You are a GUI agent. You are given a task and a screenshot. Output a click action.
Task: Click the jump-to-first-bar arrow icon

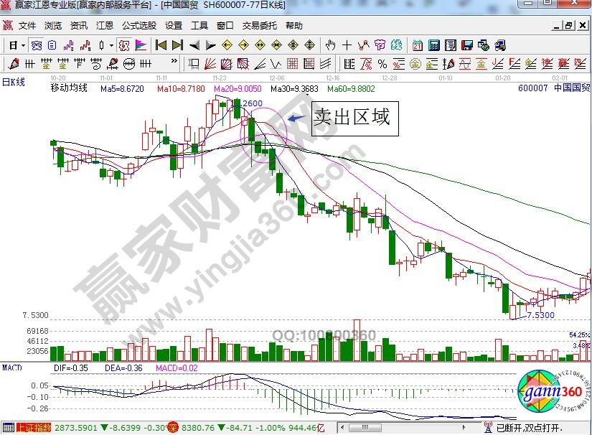click(161, 45)
